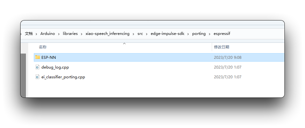Sort by the 名称 column header

[43, 47]
